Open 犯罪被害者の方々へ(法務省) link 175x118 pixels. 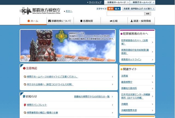coord(135,42)
